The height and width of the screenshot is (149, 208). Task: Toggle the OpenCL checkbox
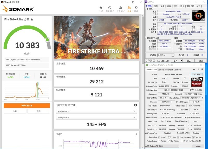point(159,137)
